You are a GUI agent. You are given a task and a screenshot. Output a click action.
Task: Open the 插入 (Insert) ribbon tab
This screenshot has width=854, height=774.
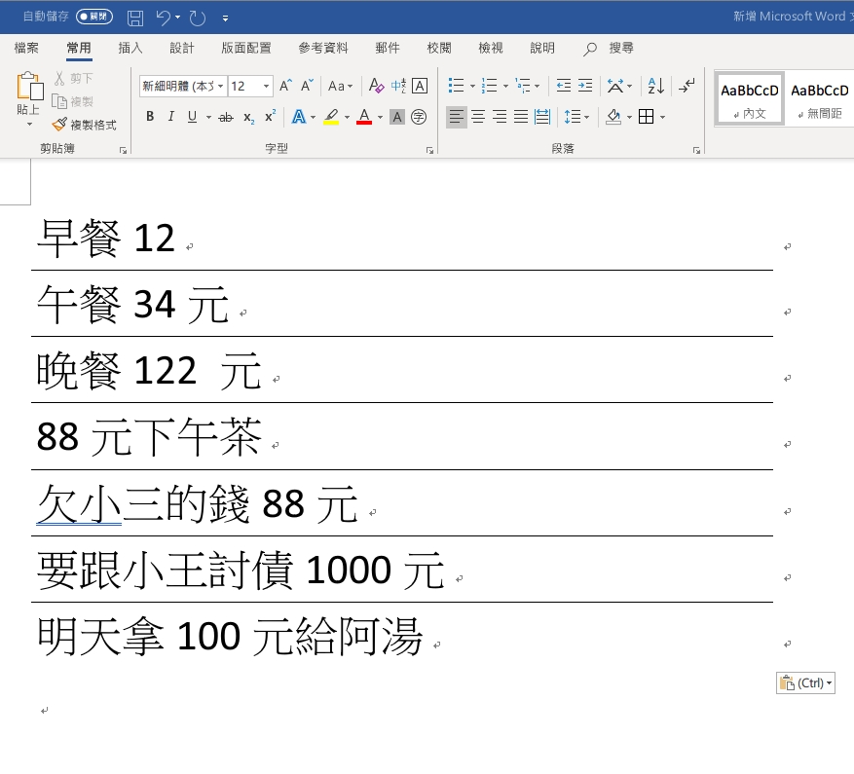(x=130, y=48)
